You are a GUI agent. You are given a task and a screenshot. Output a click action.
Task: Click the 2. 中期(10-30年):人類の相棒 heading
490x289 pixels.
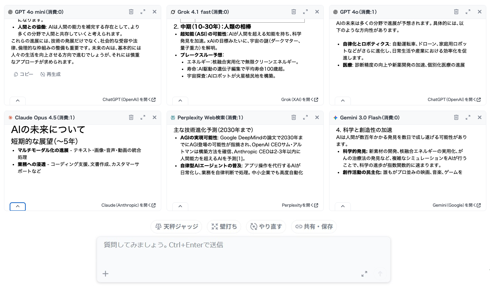coord(212,27)
